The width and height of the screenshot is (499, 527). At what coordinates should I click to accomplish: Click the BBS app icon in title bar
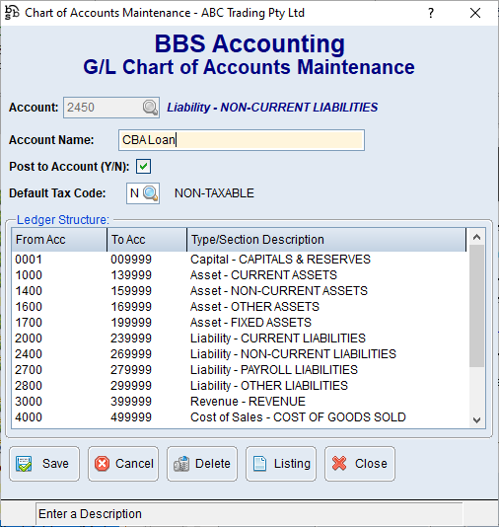pyautogui.click(x=12, y=13)
